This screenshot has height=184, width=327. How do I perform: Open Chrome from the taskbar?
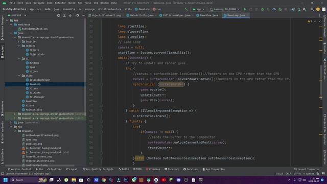(104, 180)
